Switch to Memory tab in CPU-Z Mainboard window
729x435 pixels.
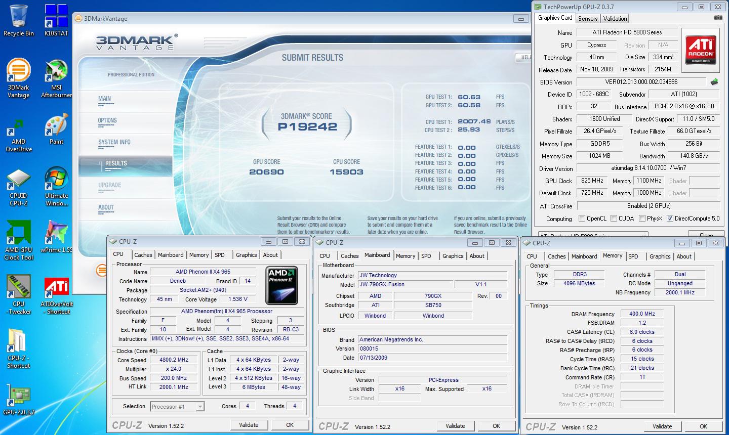(x=406, y=256)
